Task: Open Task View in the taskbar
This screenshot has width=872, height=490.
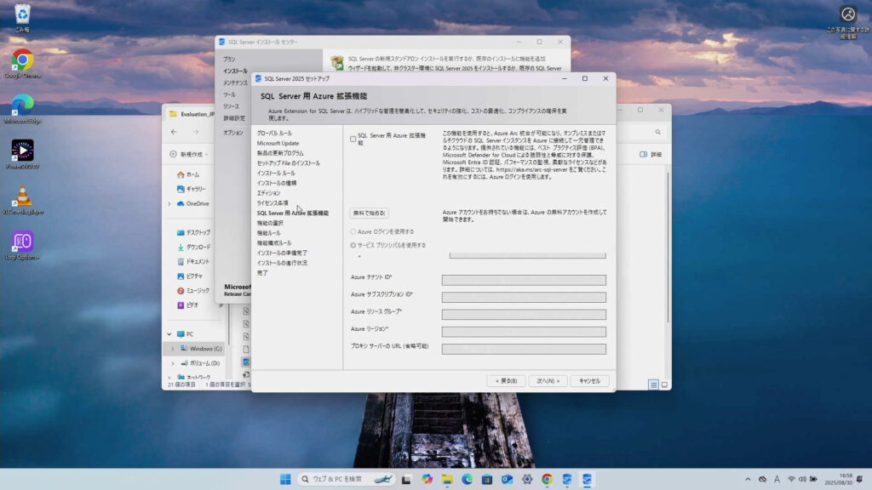Action: [x=406, y=480]
